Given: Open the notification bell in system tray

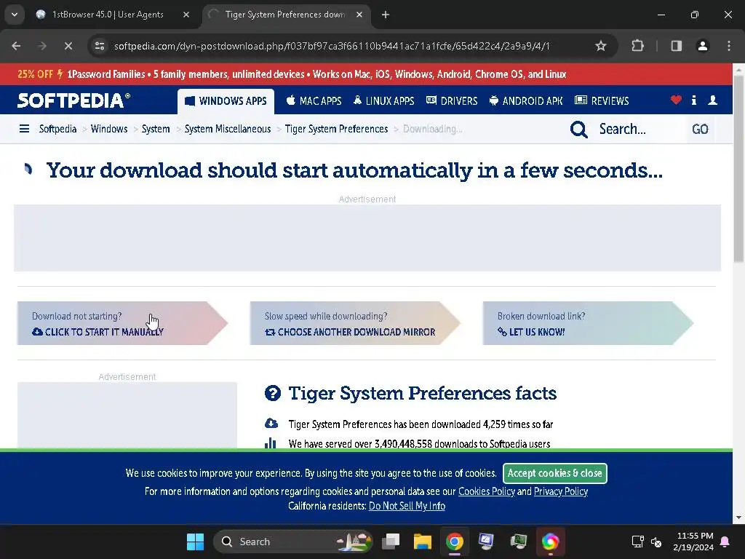Looking at the screenshot, I should (x=725, y=542).
